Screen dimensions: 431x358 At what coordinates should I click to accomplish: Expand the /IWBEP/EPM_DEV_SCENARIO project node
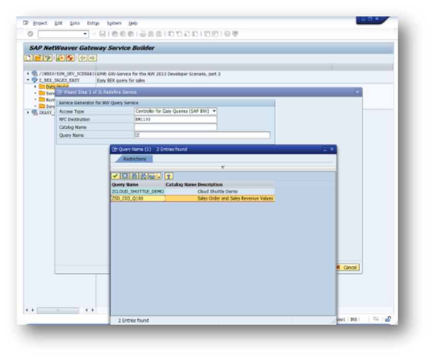28,73
